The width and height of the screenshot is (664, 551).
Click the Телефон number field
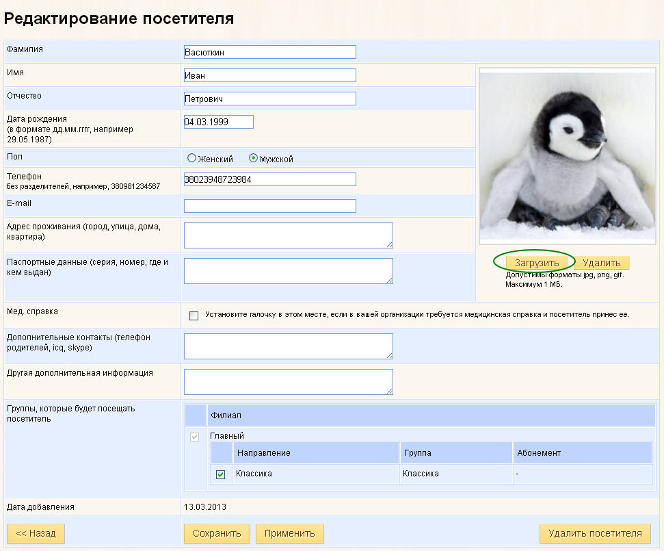click(269, 179)
